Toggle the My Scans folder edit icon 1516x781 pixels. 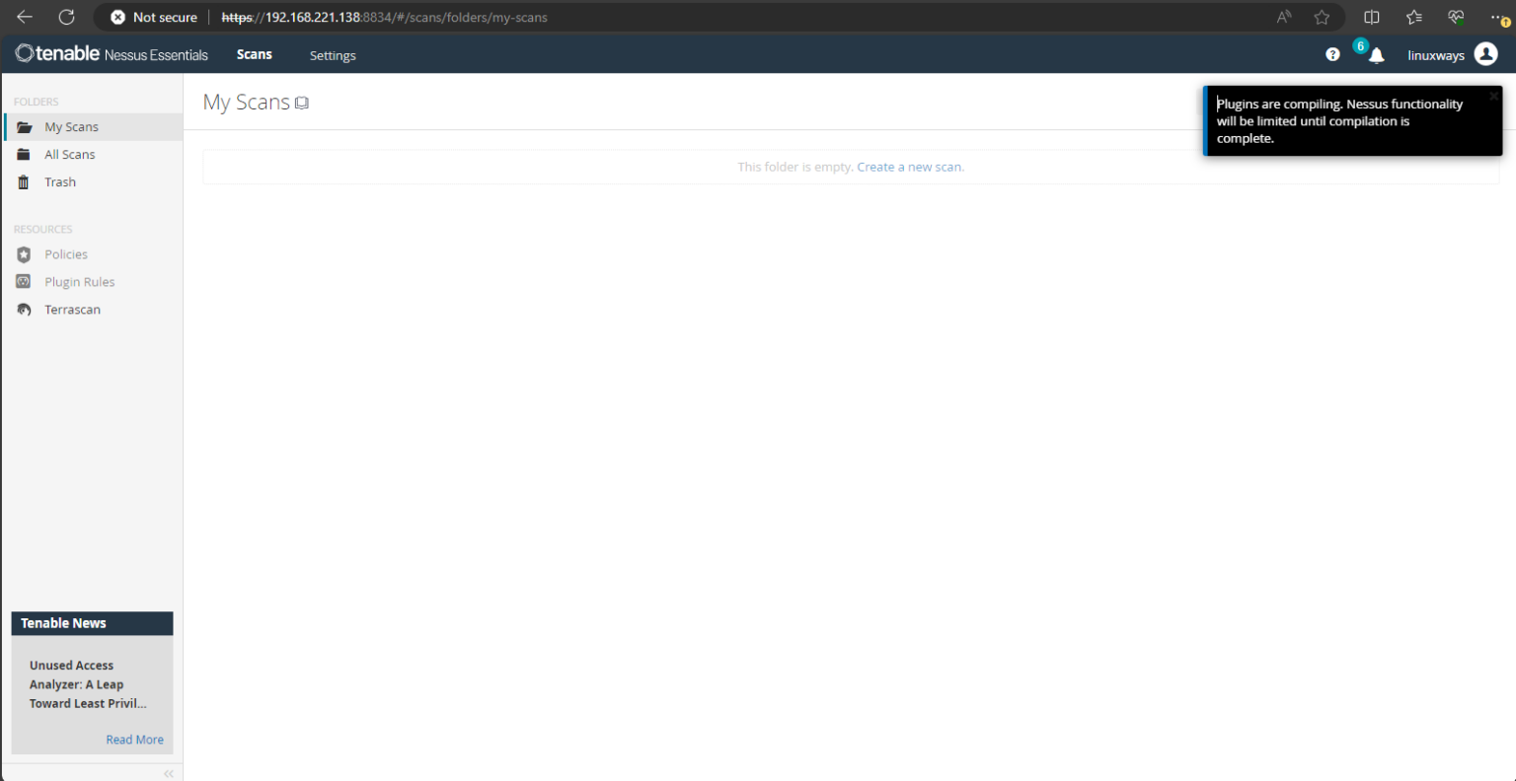[x=302, y=102]
